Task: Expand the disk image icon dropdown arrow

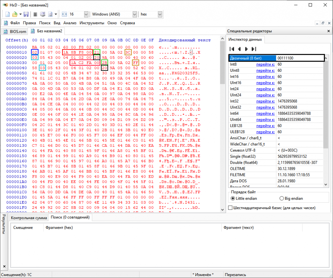Action: tap(56, 14)
